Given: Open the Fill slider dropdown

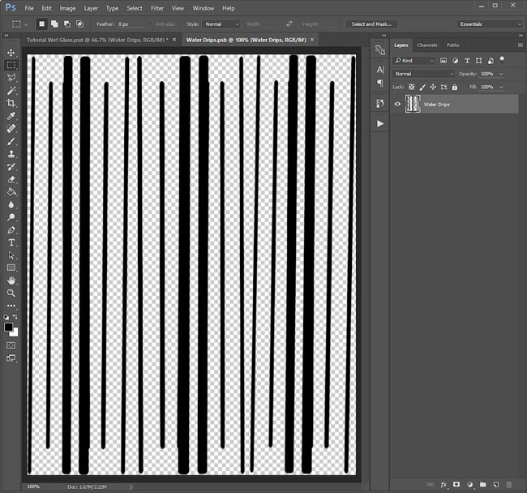Looking at the screenshot, I should (501, 87).
